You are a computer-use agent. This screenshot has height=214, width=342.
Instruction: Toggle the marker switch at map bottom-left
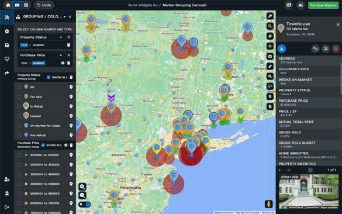pos(85,205)
